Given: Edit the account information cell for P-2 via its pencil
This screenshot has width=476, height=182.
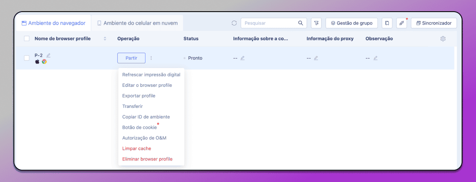Looking at the screenshot, I should point(242,58).
